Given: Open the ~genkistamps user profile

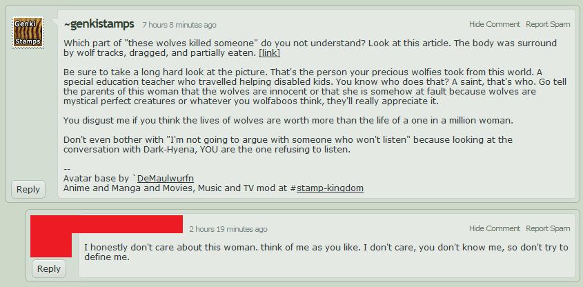Looking at the screenshot, I should [99, 24].
